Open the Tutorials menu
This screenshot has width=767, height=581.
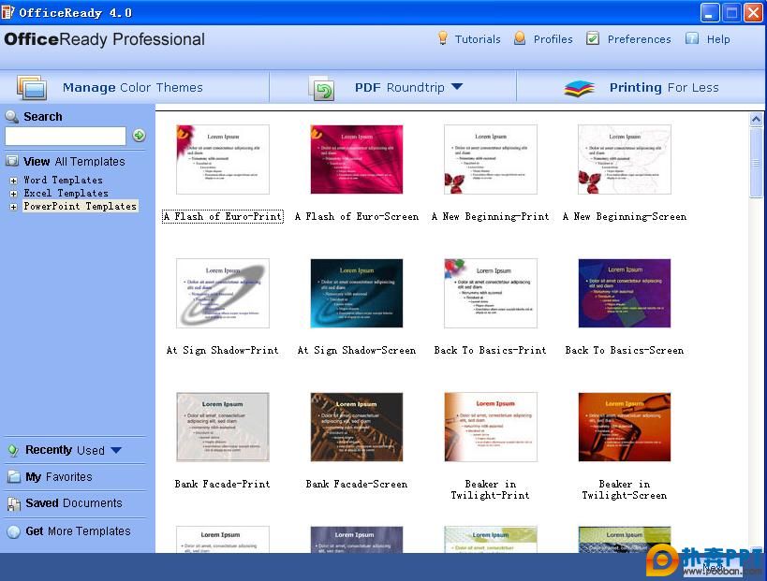point(478,39)
